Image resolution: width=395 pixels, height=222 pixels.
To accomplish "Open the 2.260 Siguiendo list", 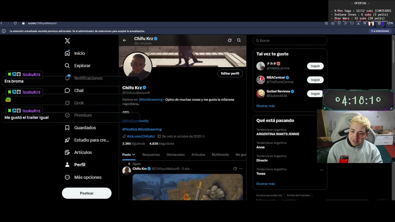I will (x=134, y=144).
